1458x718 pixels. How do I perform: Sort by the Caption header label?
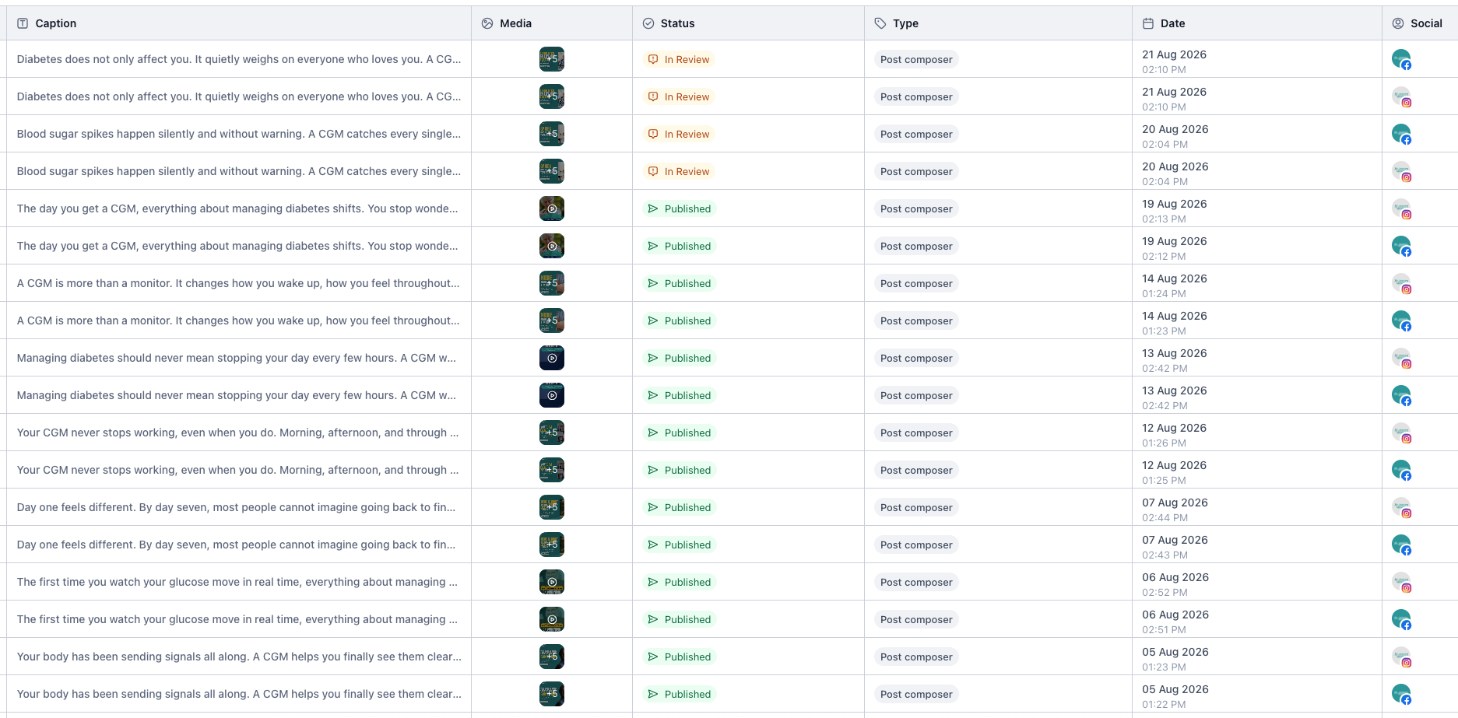[56, 23]
